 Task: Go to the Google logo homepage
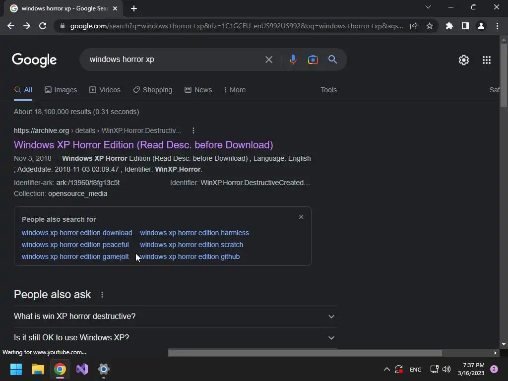(x=34, y=60)
